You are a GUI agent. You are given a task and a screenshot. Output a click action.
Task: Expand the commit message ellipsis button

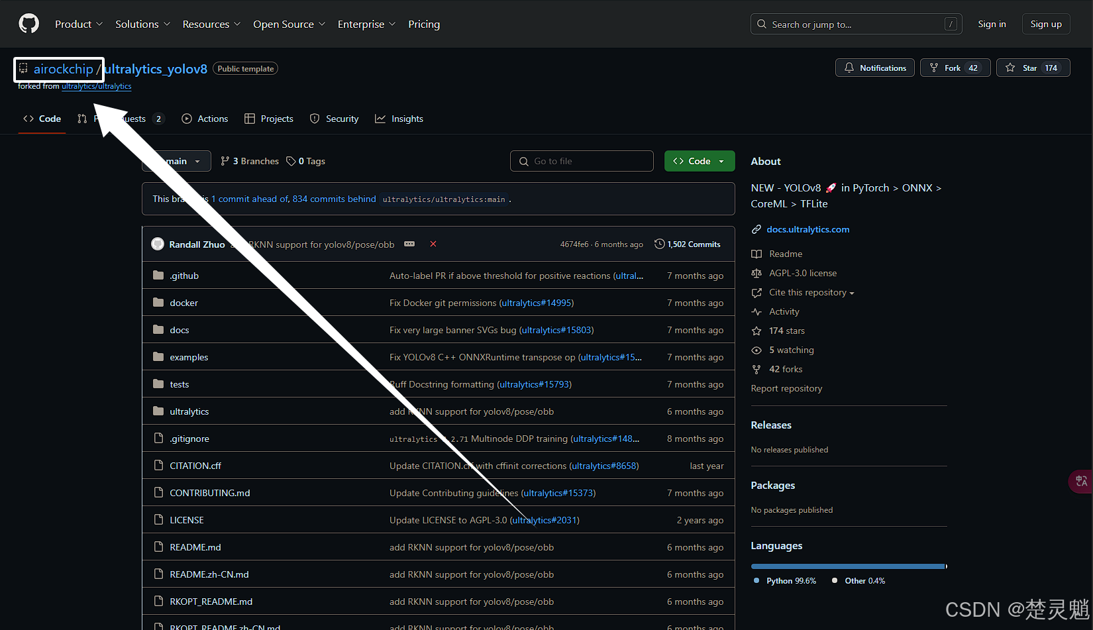[x=409, y=244]
